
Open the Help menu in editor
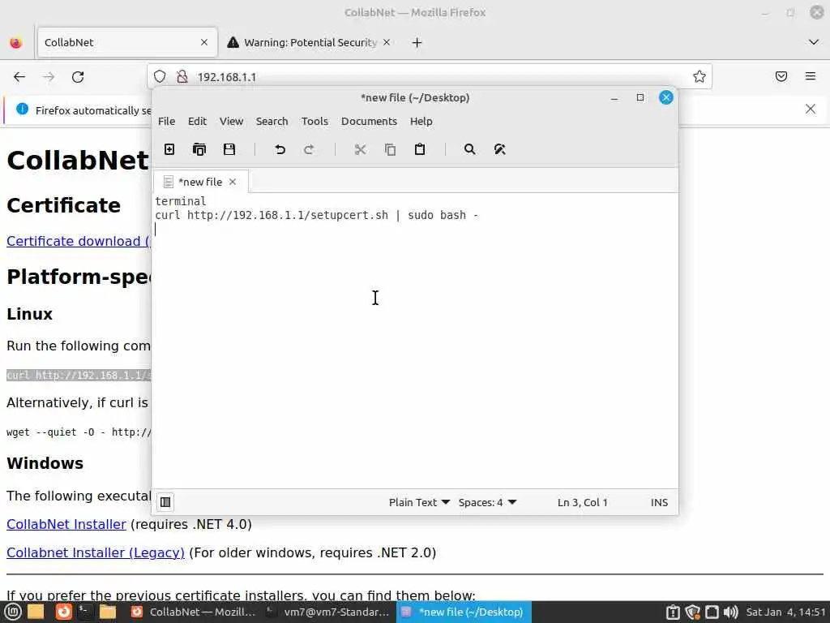click(x=421, y=122)
